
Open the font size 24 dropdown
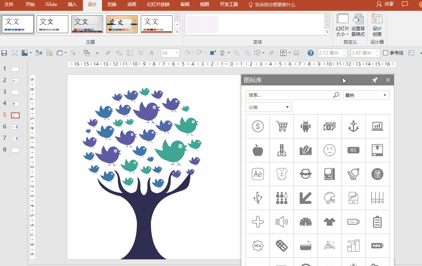click(x=177, y=53)
